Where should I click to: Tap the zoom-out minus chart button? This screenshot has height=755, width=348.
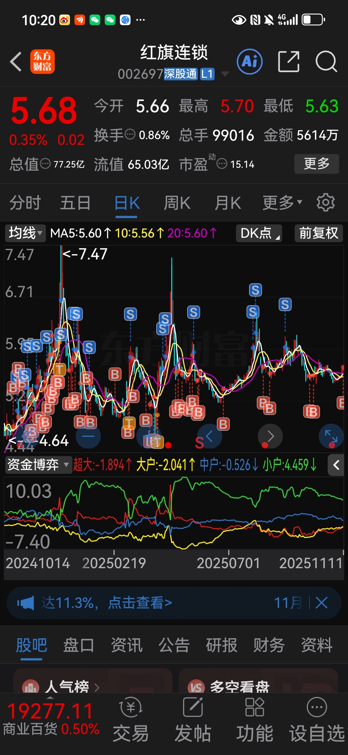[x=88, y=436]
